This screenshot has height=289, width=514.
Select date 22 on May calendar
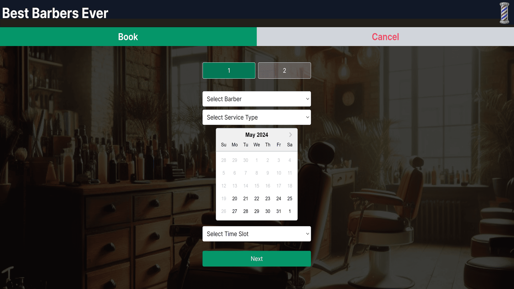click(257, 198)
